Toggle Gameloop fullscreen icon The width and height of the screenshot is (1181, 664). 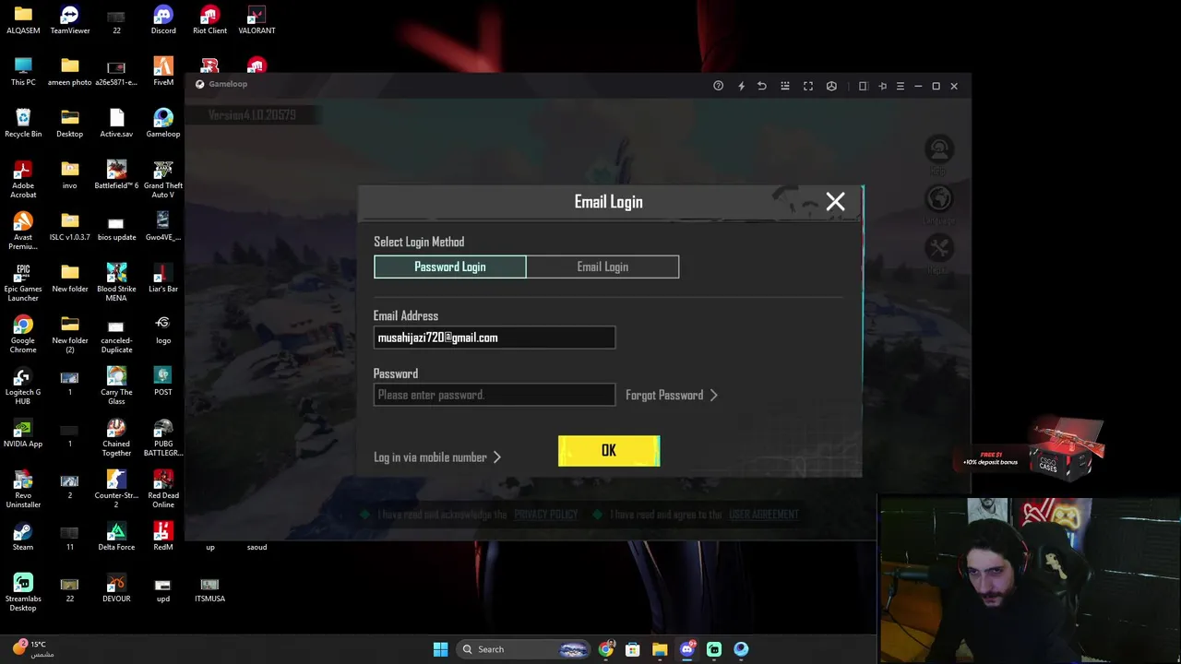coord(808,86)
